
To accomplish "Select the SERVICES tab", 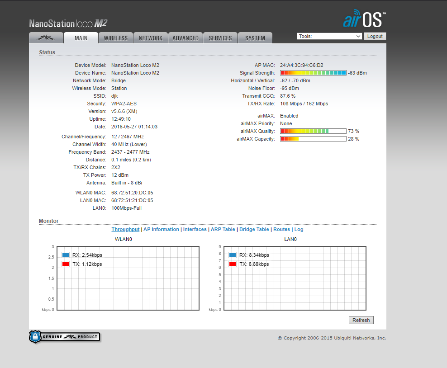I will click(x=220, y=38).
